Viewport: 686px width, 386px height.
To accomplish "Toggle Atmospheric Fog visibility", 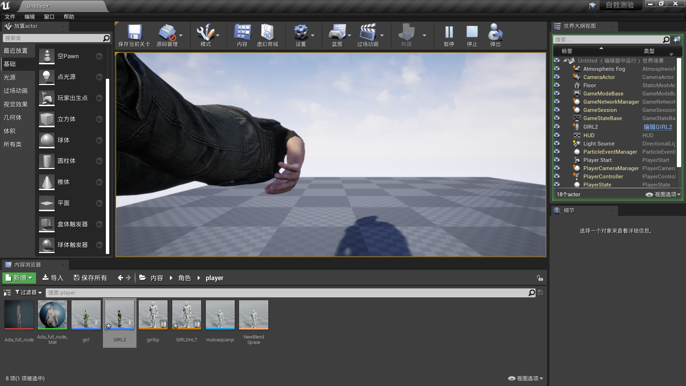I will coord(557,69).
